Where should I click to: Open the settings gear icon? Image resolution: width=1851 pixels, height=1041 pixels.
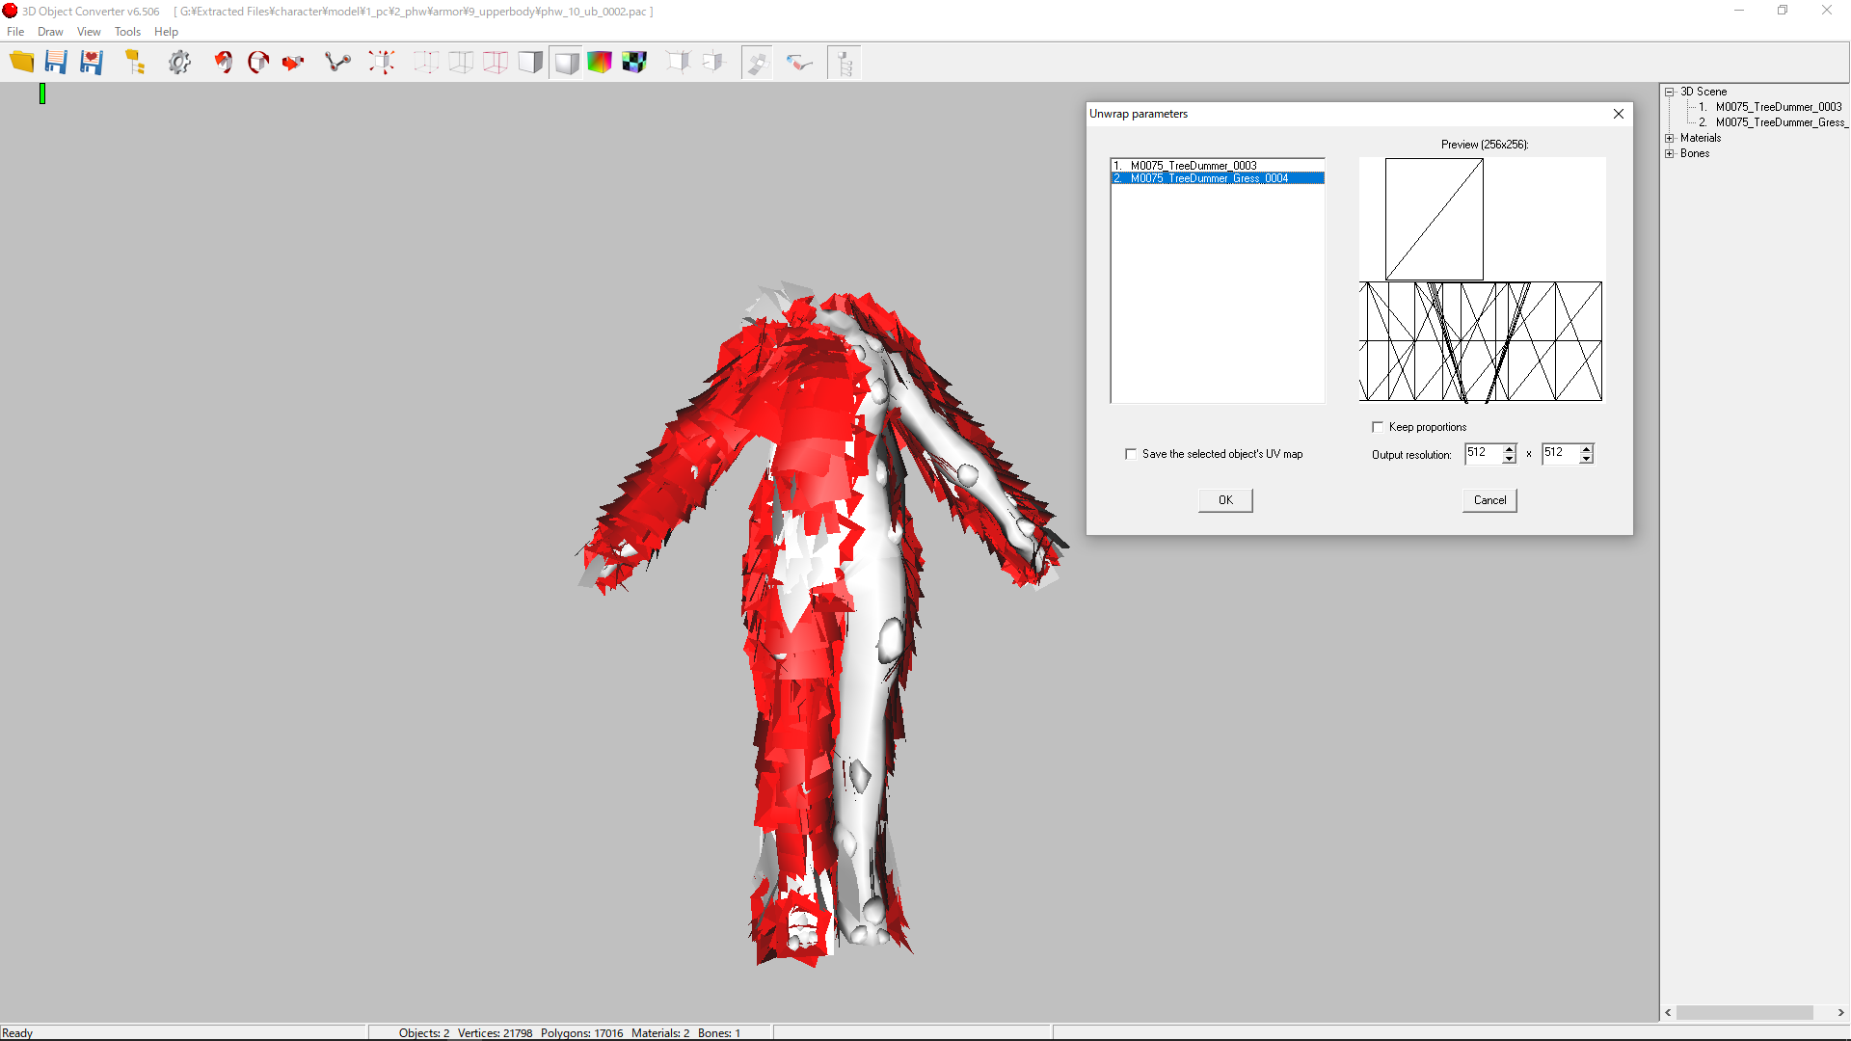point(179,63)
